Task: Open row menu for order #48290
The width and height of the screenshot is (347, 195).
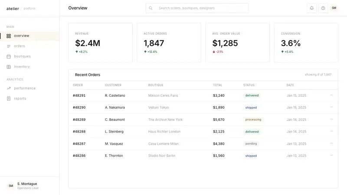Action: click(x=331, y=107)
